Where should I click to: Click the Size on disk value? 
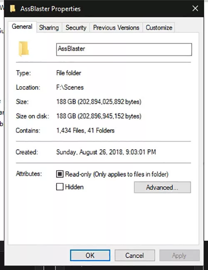[99, 116]
